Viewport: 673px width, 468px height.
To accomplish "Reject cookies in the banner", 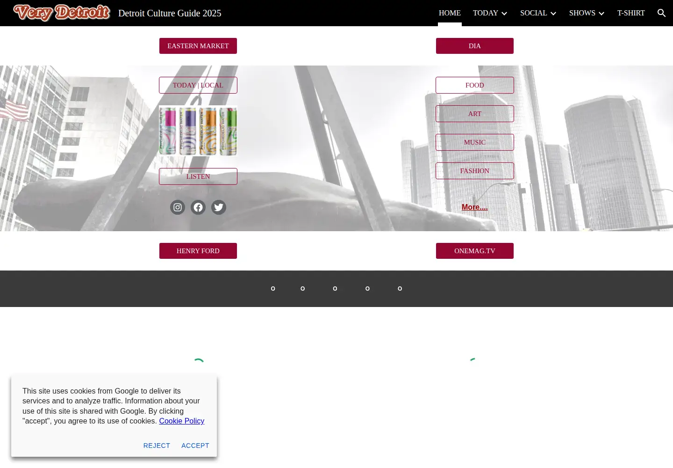I will coord(157,446).
